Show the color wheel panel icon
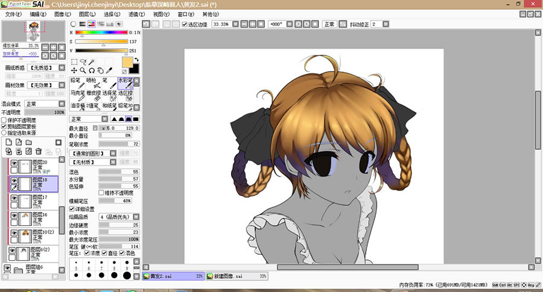543x292 pixels. click(73, 24)
